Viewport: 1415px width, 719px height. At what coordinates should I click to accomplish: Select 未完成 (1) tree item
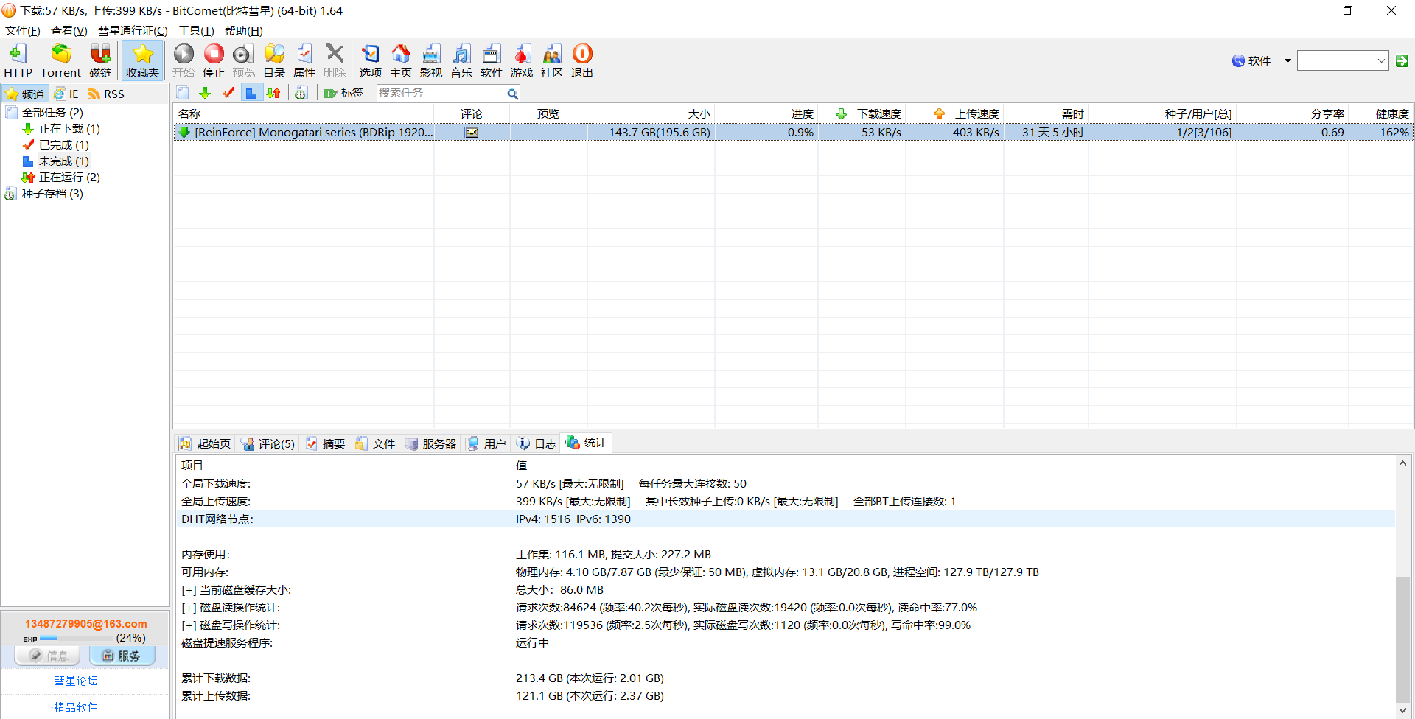tap(64, 161)
